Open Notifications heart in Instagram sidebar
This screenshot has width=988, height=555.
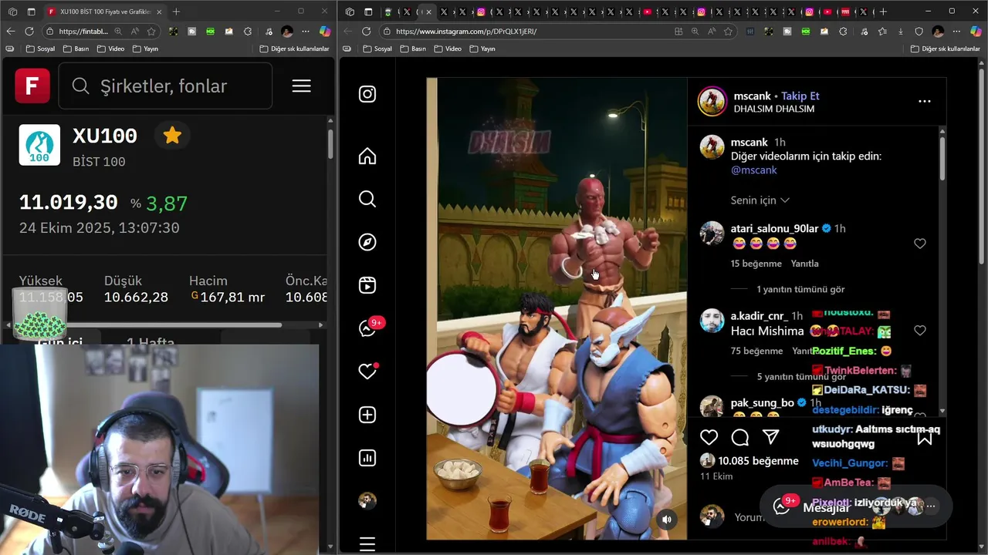367,372
